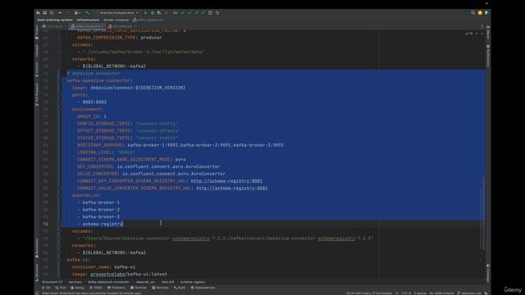Click 'schema-registry' in bottom breadcrumb
The height and width of the screenshot is (295, 525).
pyautogui.click(x=193, y=282)
